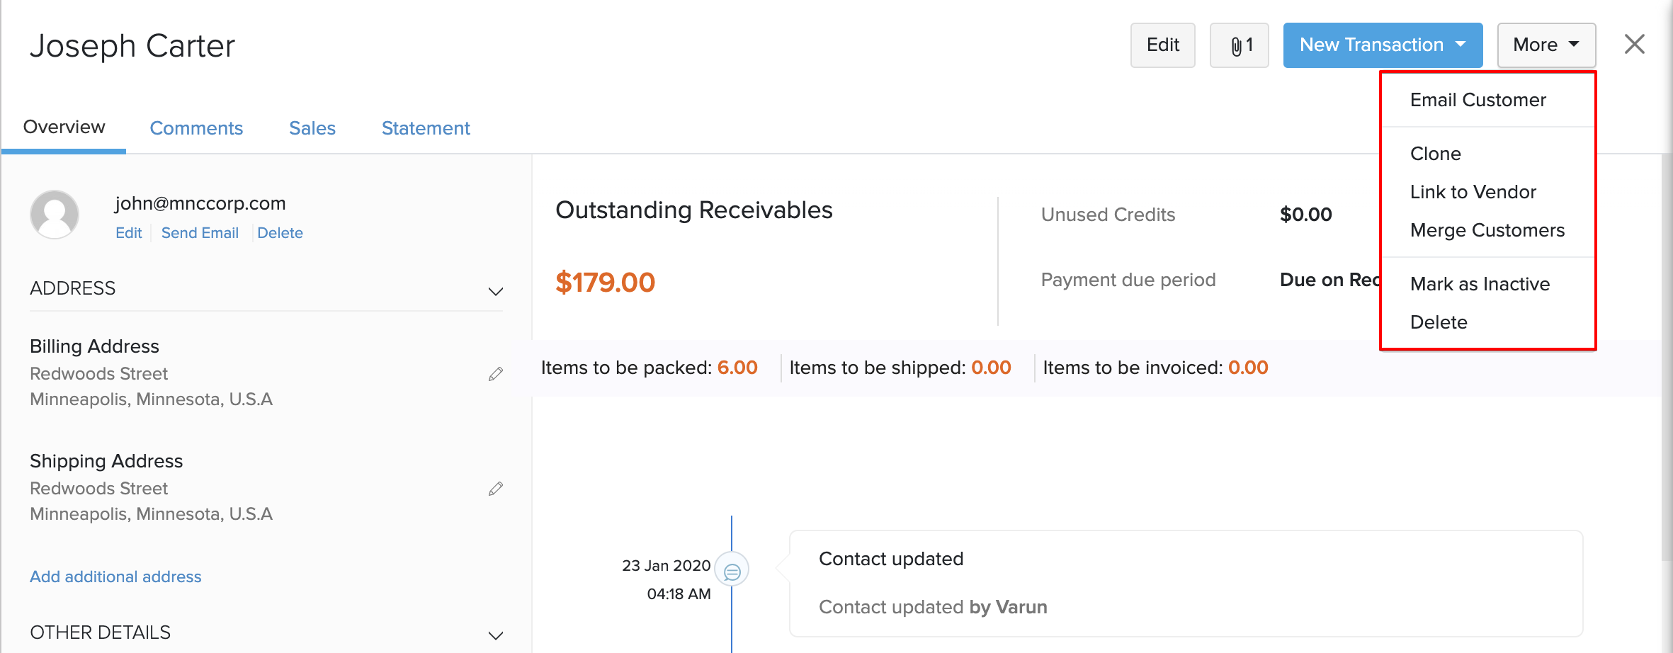Click Add additional address link

[115, 577]
